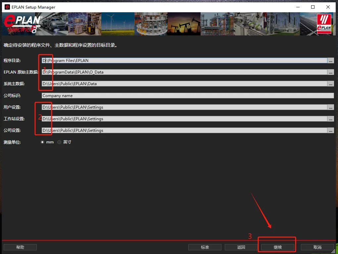Click the 测量单位 label

tap(12, 142)
